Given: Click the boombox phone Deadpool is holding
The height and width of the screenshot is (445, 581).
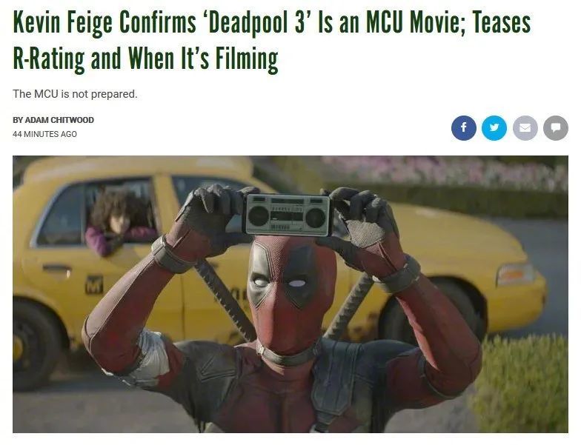Looking at the screenshot, I should [x=286, y=215].
